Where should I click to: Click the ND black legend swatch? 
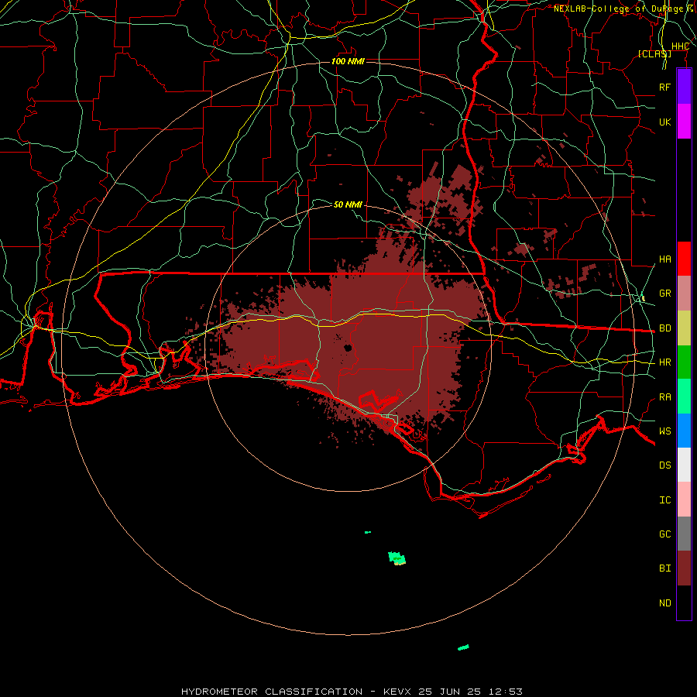click(684, 603)
